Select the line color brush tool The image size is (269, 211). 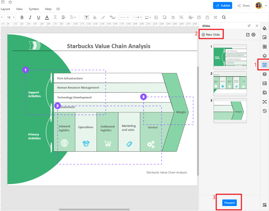point(103,17)
